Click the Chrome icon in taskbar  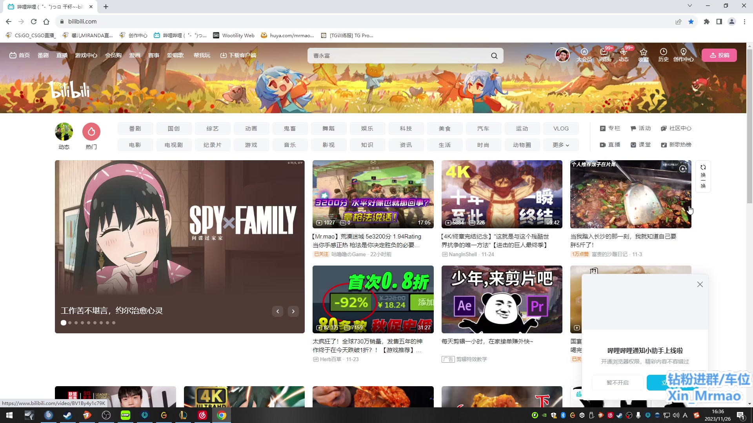(x=222, y=415)
